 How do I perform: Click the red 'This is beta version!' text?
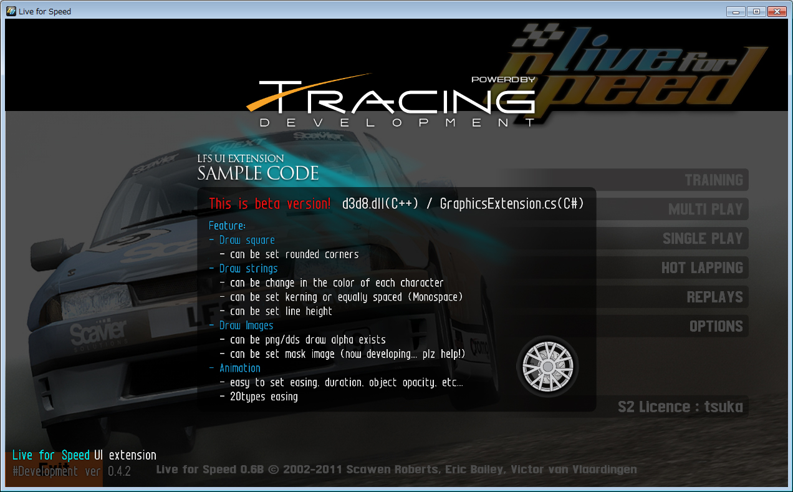(x=270, y=204)
